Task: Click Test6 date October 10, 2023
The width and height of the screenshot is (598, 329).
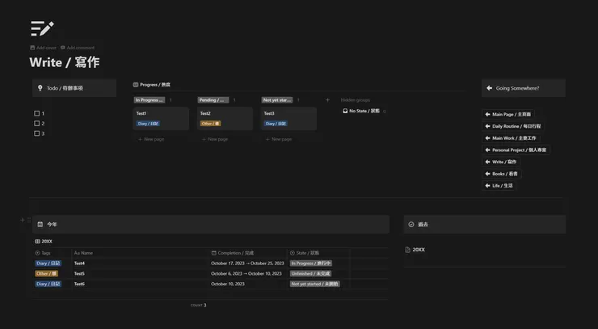Action: [228, 284]
